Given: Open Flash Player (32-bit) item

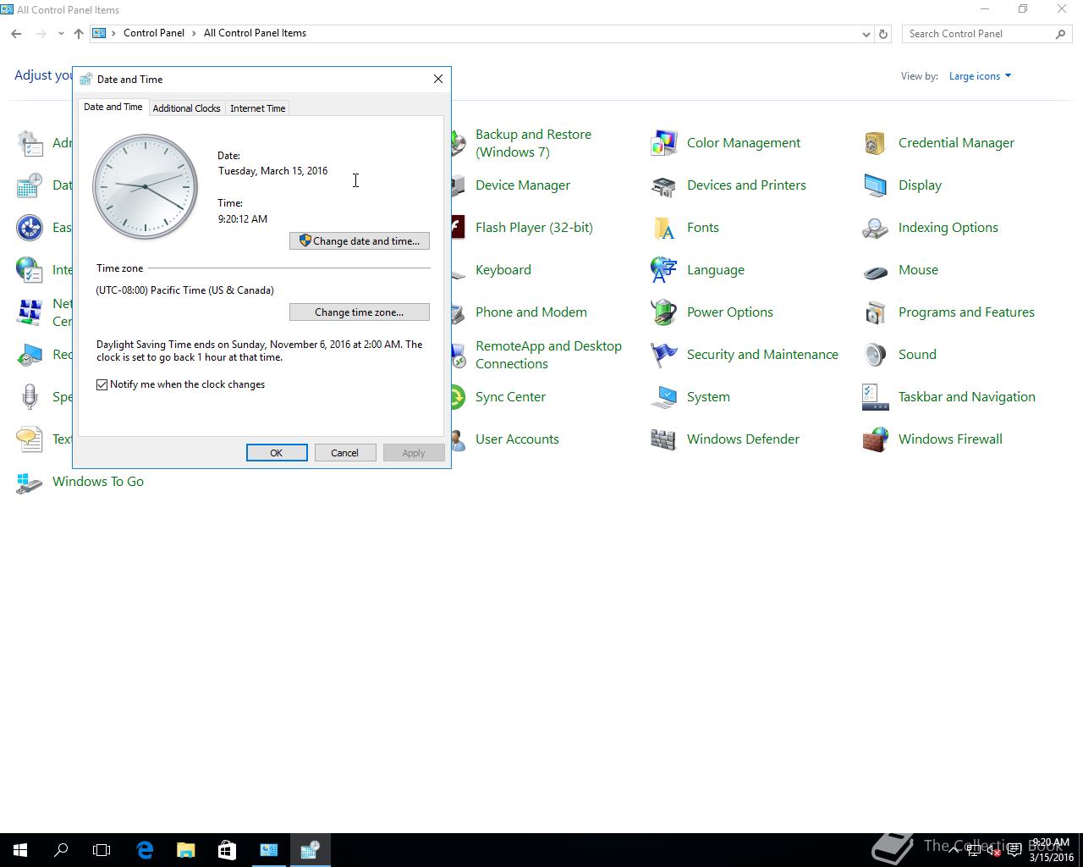Looking at the screenshot, I should point(534,228).
